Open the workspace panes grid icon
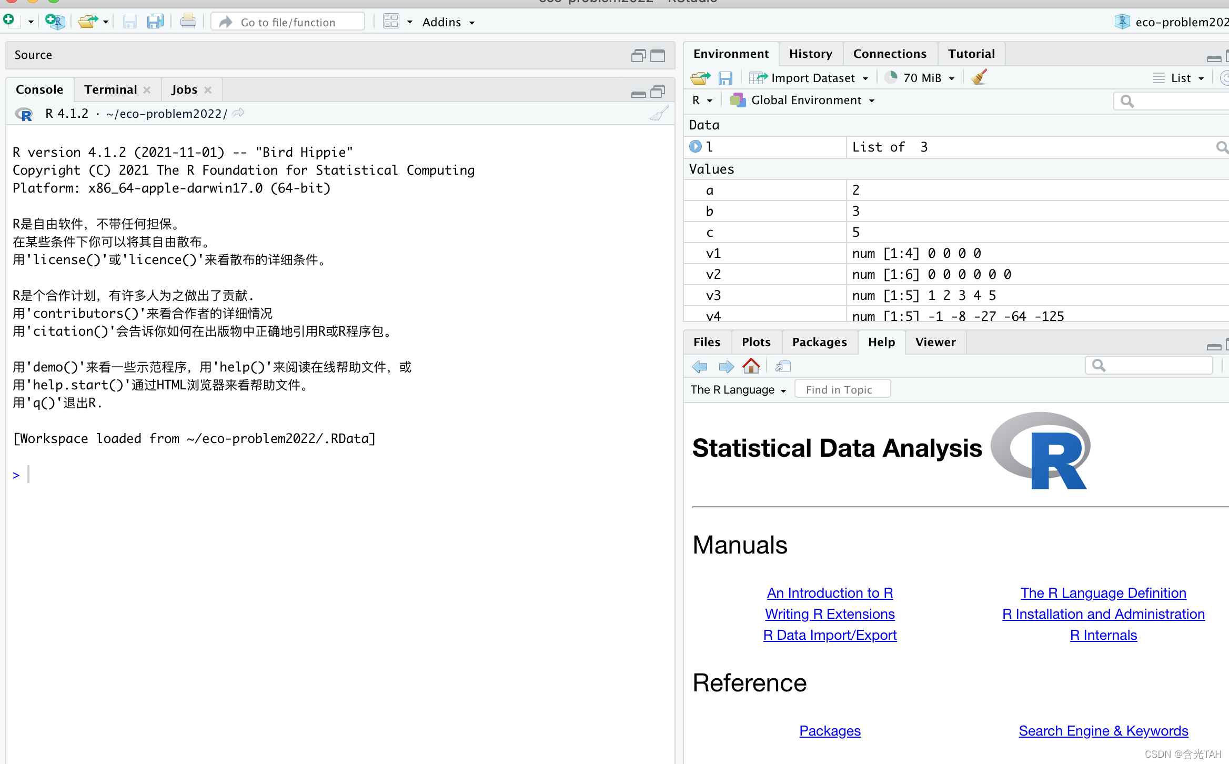 391,22
